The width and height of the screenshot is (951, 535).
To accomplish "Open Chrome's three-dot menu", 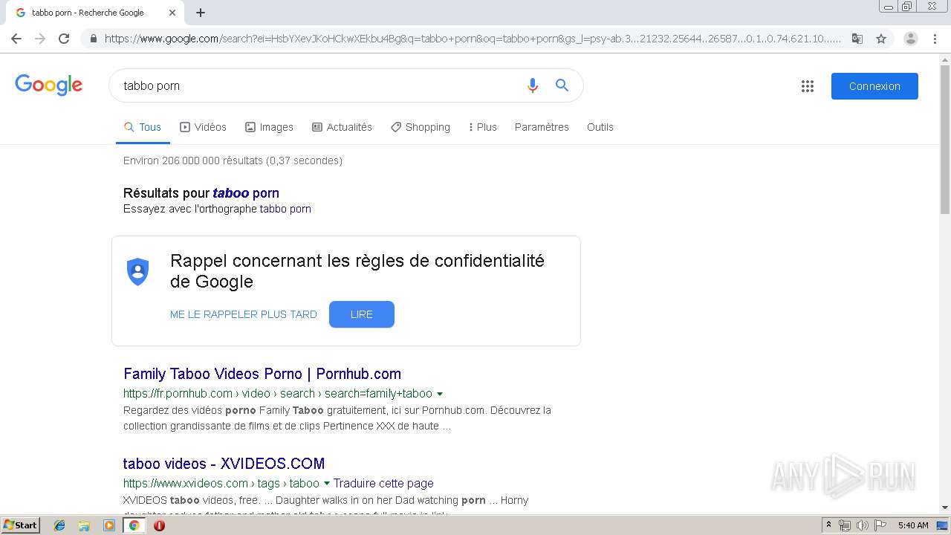I will (935, 39).
